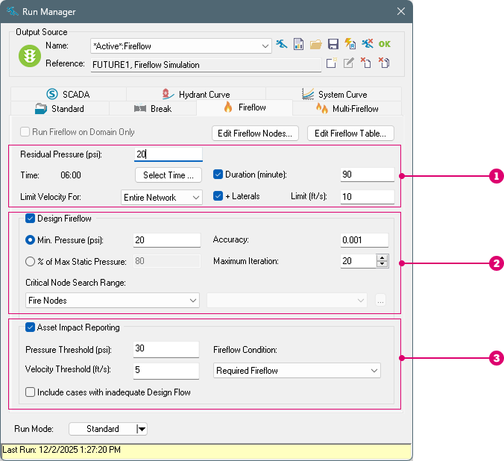Increase Maximum Iteration with up arrow
Viewport: 504px width, 461px height.
382,258
